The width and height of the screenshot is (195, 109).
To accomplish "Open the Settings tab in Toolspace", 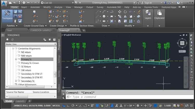I will click(x=59, y=59).
